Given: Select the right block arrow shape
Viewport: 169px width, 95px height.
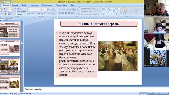Looking at the screenshot, I should (x=111, y=11).
